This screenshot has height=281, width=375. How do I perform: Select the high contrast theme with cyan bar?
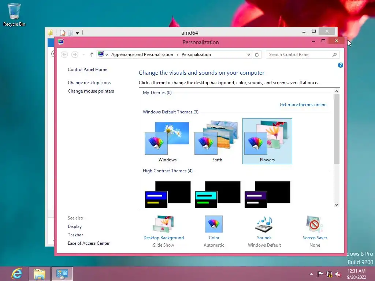tap(218, 194)
